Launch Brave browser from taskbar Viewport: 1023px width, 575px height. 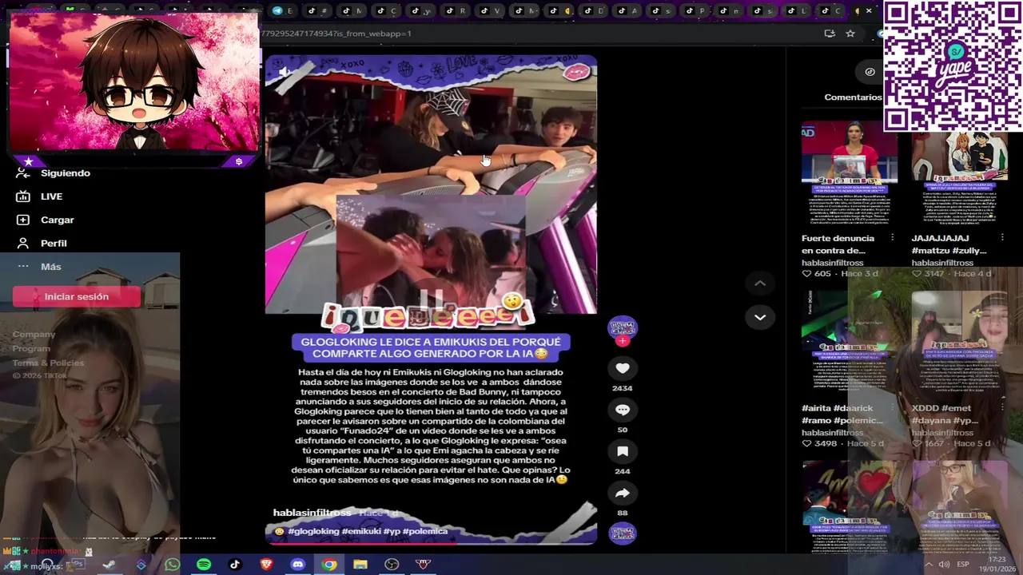pos(266,565)
